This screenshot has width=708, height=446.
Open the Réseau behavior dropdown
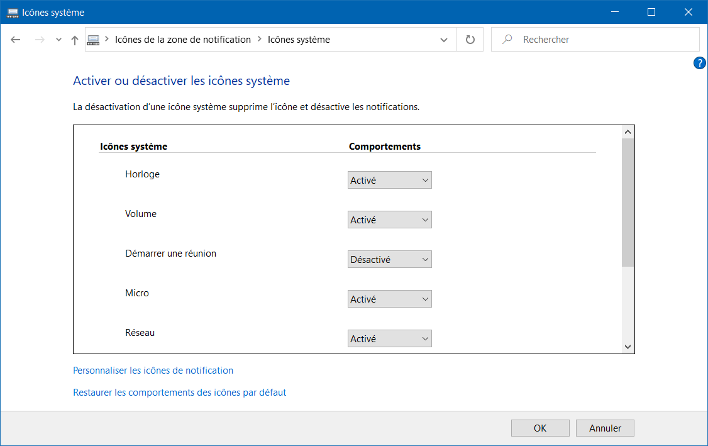(390, 338)
